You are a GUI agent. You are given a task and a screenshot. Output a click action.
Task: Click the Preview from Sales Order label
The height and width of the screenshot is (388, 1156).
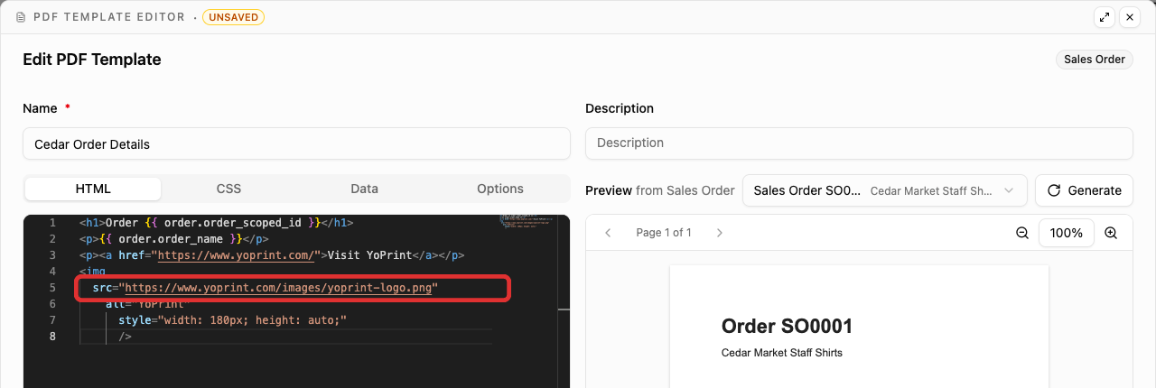[660, 190]
